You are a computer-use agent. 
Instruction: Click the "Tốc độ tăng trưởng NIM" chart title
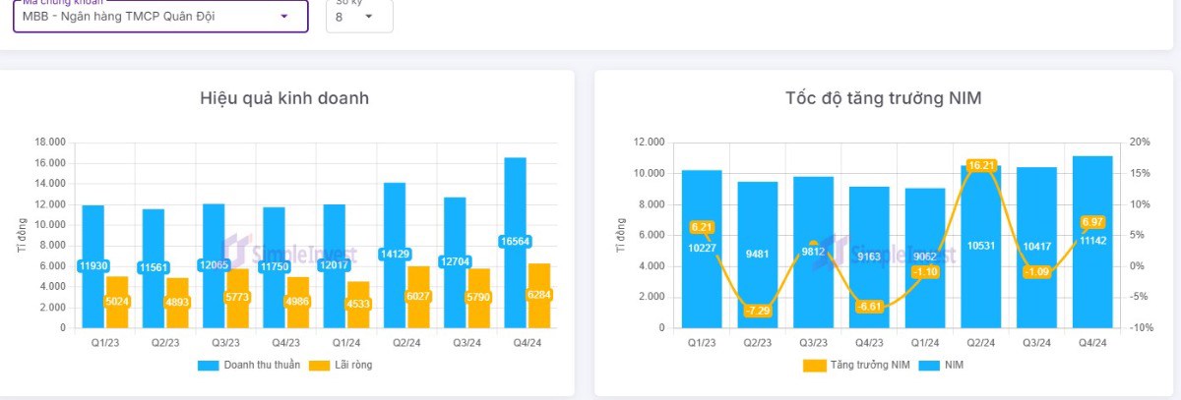coord(883,97)
